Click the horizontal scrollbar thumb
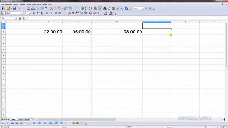This screenshot has height=128, width=228. click(x=76, y=119)
